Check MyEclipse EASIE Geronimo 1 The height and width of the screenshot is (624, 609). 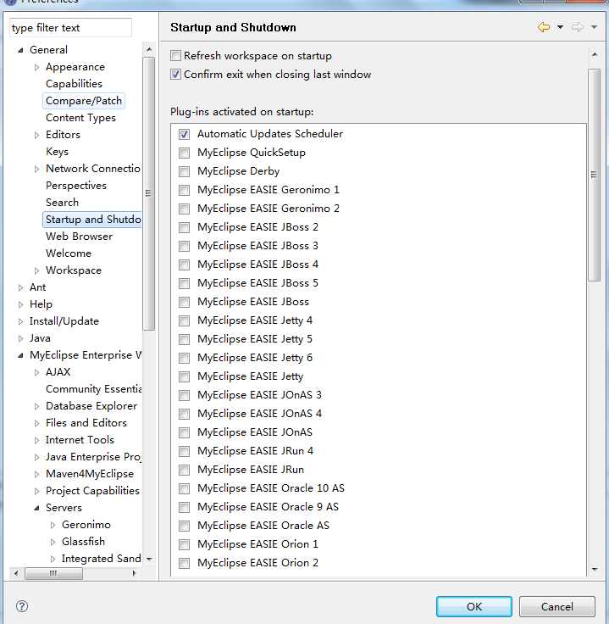184,190
